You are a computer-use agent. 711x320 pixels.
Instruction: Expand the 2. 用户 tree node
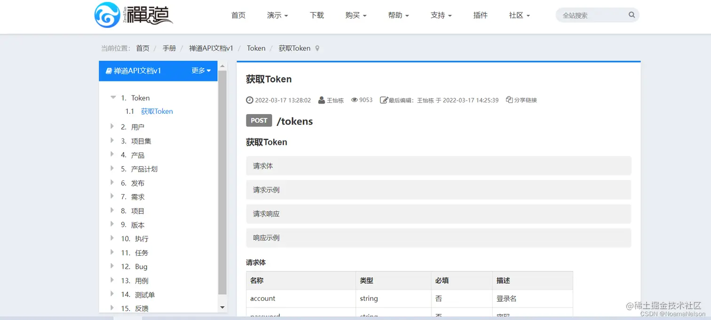[x=112, y=126]
